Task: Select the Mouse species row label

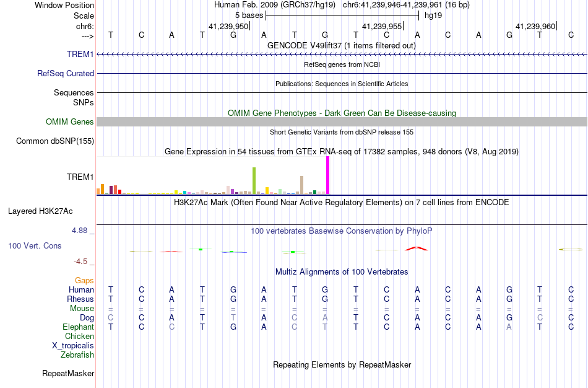Action: tap(82, 309)
